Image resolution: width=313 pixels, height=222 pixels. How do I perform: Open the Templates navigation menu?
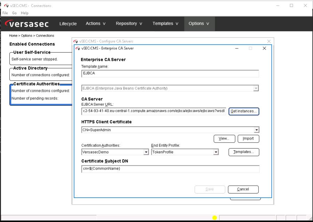pyautogui.click(x=165, y=24)
